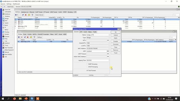Click red X disable icon in Bridge window
The width and height of the screenshot is (180, 101).
tap(28, 37)
